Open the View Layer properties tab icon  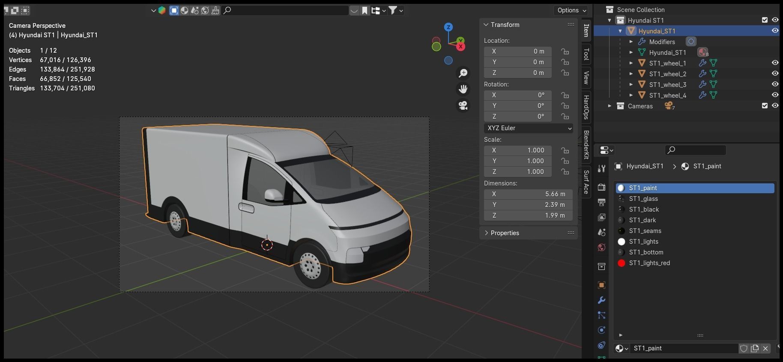601,217
